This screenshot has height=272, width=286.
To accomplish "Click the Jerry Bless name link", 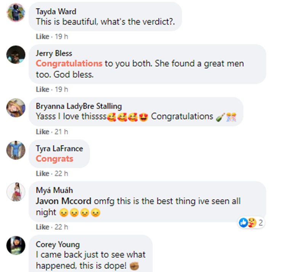I will [54, 53].
